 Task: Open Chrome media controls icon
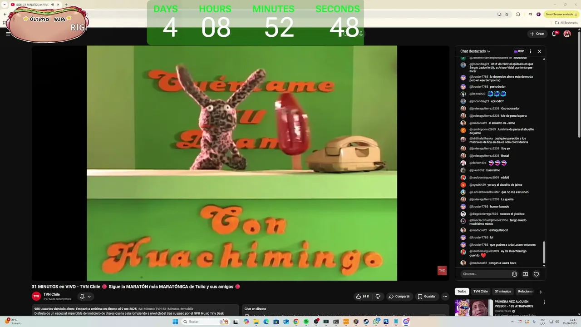coord(530,14)
